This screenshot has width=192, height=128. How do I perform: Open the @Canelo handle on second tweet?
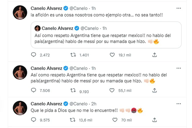(78, 68)
